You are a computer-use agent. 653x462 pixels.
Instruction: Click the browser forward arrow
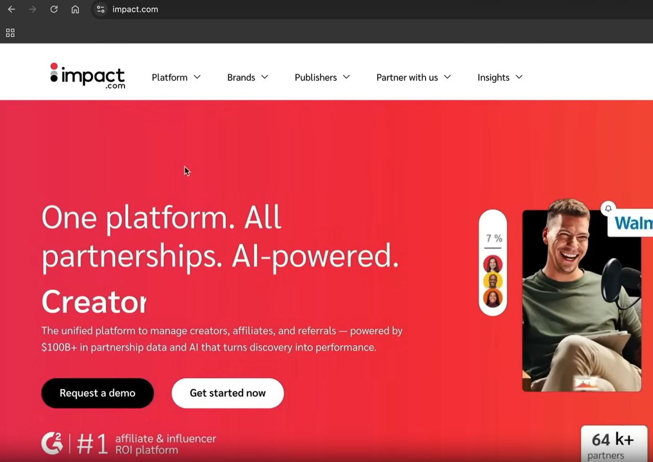click(x=33, y=9)
